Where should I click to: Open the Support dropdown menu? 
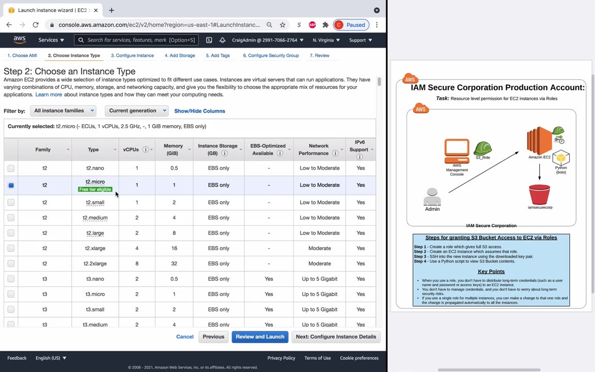[x=361, y=40]
